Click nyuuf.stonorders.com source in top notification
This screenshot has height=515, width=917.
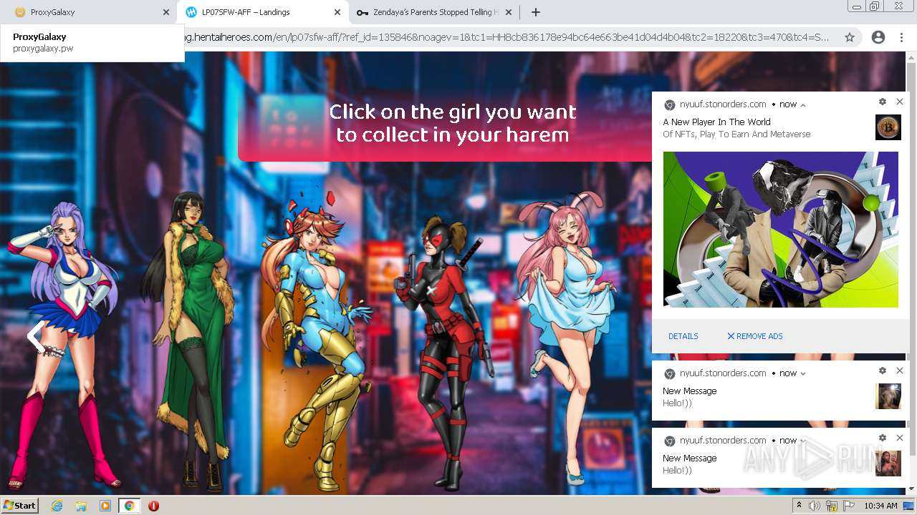(x=722, y=104)
